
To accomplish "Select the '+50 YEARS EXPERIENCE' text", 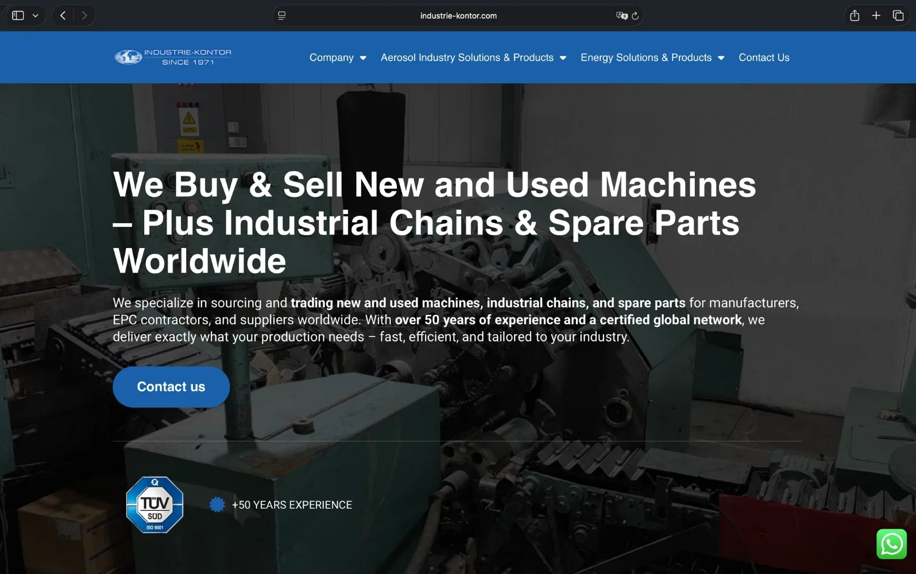I will tap(292, 505).
